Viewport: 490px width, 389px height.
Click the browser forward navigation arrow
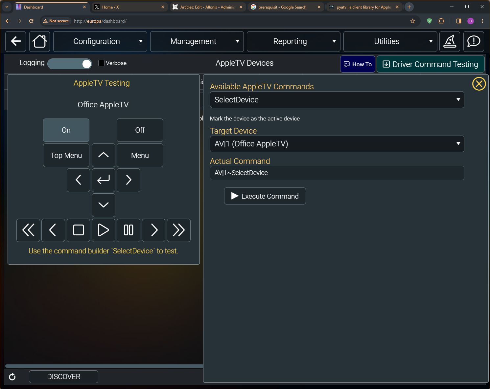point(19,21)
